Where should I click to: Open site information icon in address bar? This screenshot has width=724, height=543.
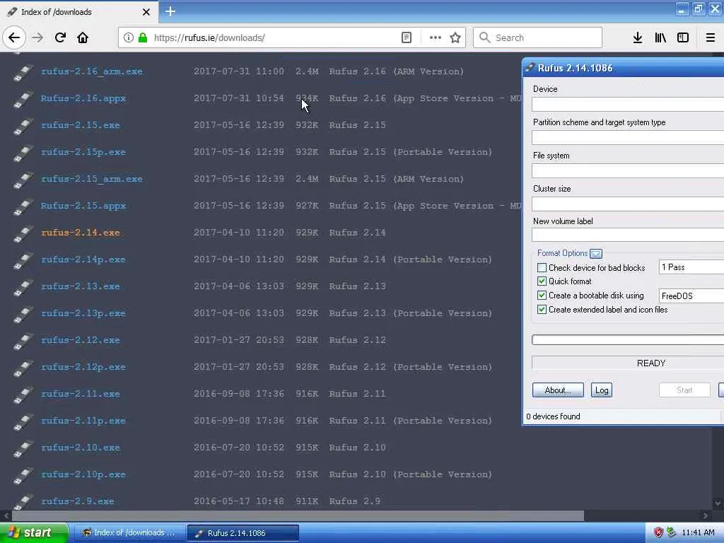coord(129,37)
